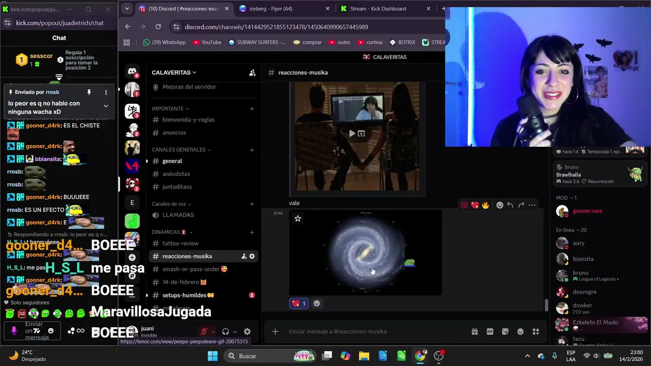Open more message options (three dots)
The image size is (651, 366).
point(532,205)
